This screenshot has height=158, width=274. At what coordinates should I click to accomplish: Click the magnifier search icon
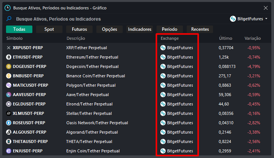pos(9,19)
